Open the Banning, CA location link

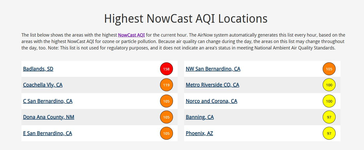[x=200, y=117]
